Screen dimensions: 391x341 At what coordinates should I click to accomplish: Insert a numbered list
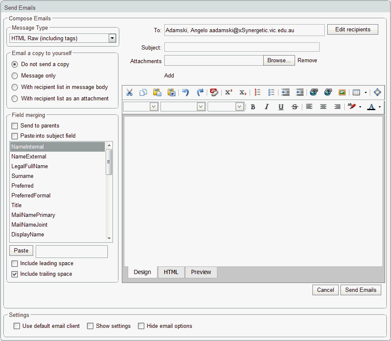[257, 92]
